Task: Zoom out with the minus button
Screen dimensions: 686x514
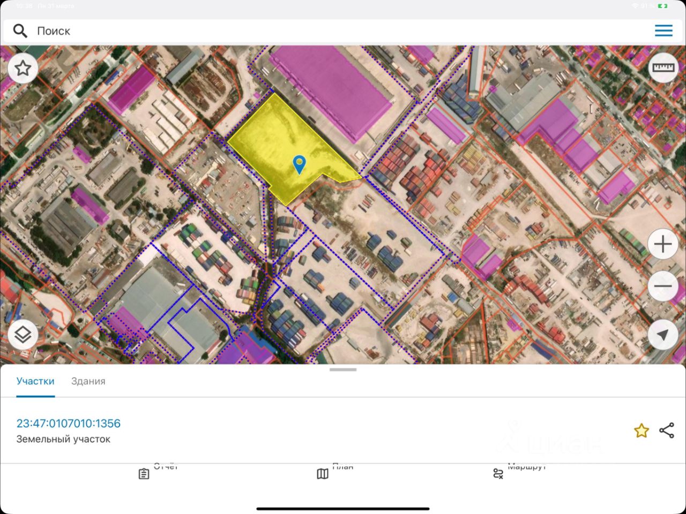Action: (x=663, y=286)
